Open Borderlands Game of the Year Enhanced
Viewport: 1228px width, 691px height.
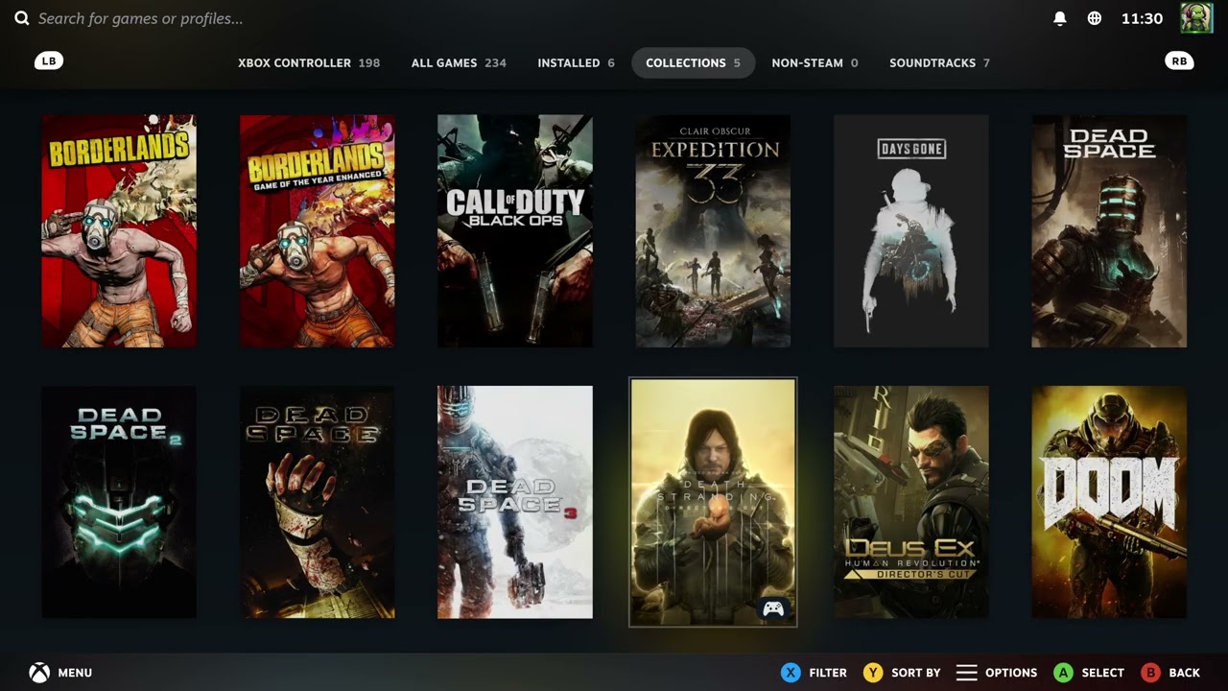coord(317,231)
